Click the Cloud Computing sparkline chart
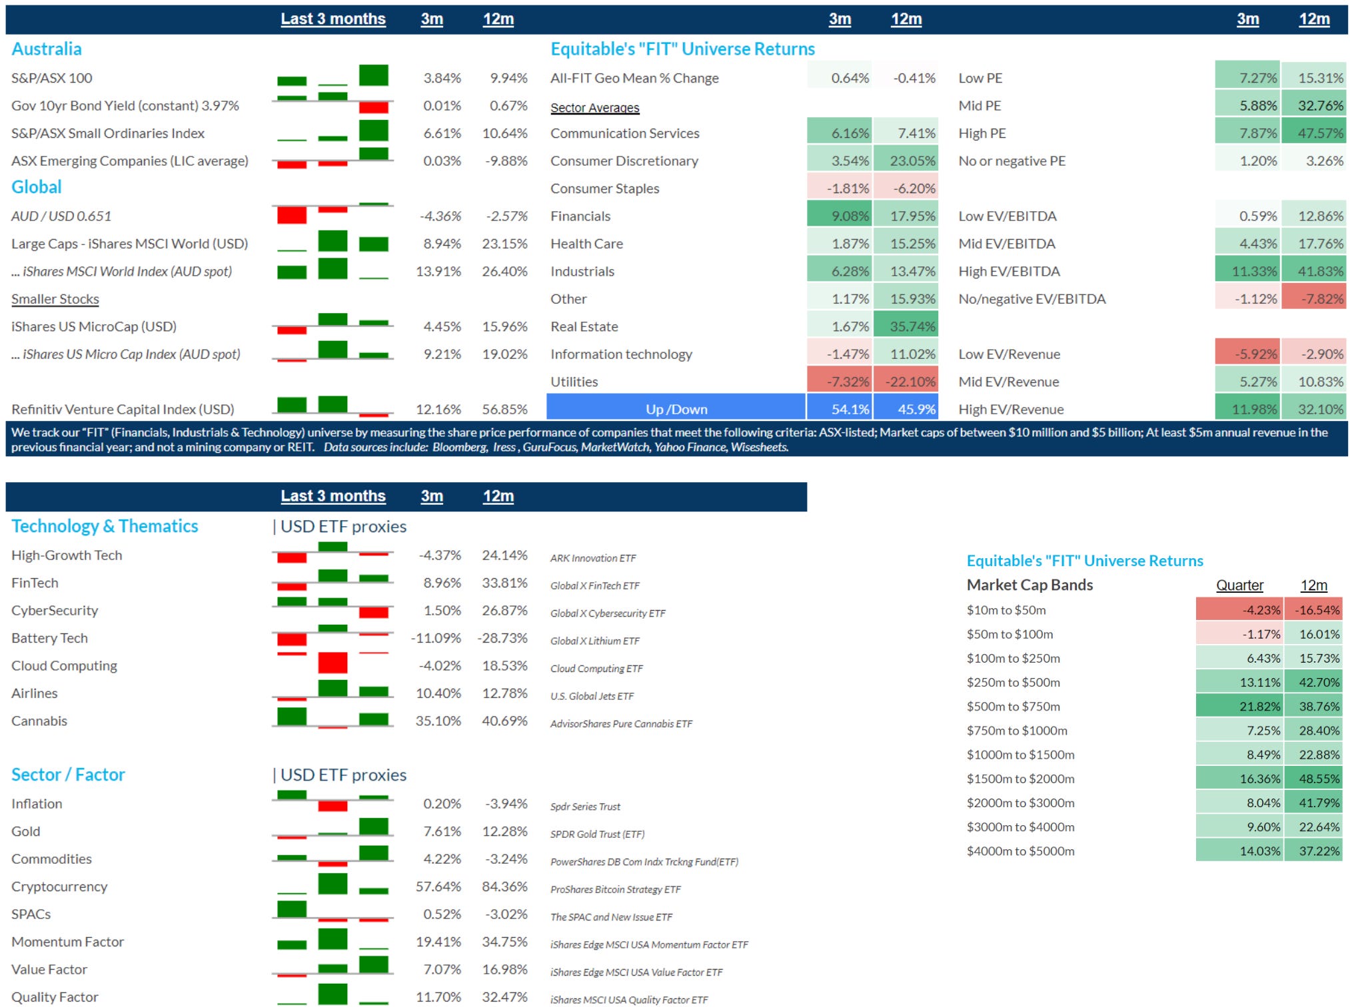Image resolution: width=1350 pixels, height=1007 pixels. 333,664
